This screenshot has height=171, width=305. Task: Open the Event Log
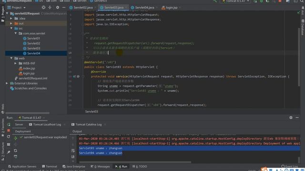[290, 166]
